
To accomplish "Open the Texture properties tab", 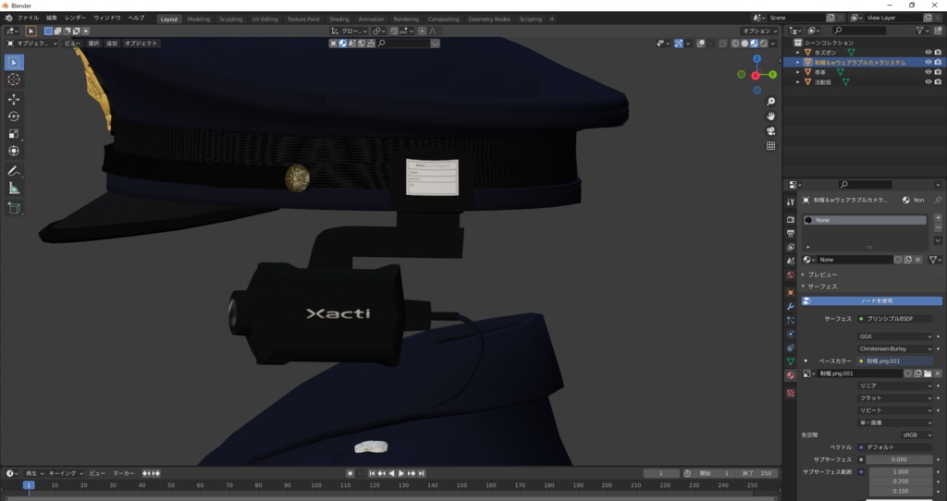I will 791,393.
